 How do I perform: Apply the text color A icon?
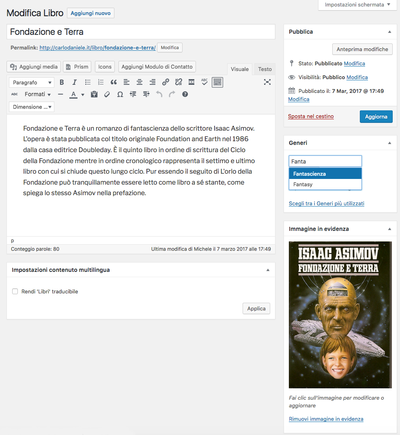tap(73, 95)
